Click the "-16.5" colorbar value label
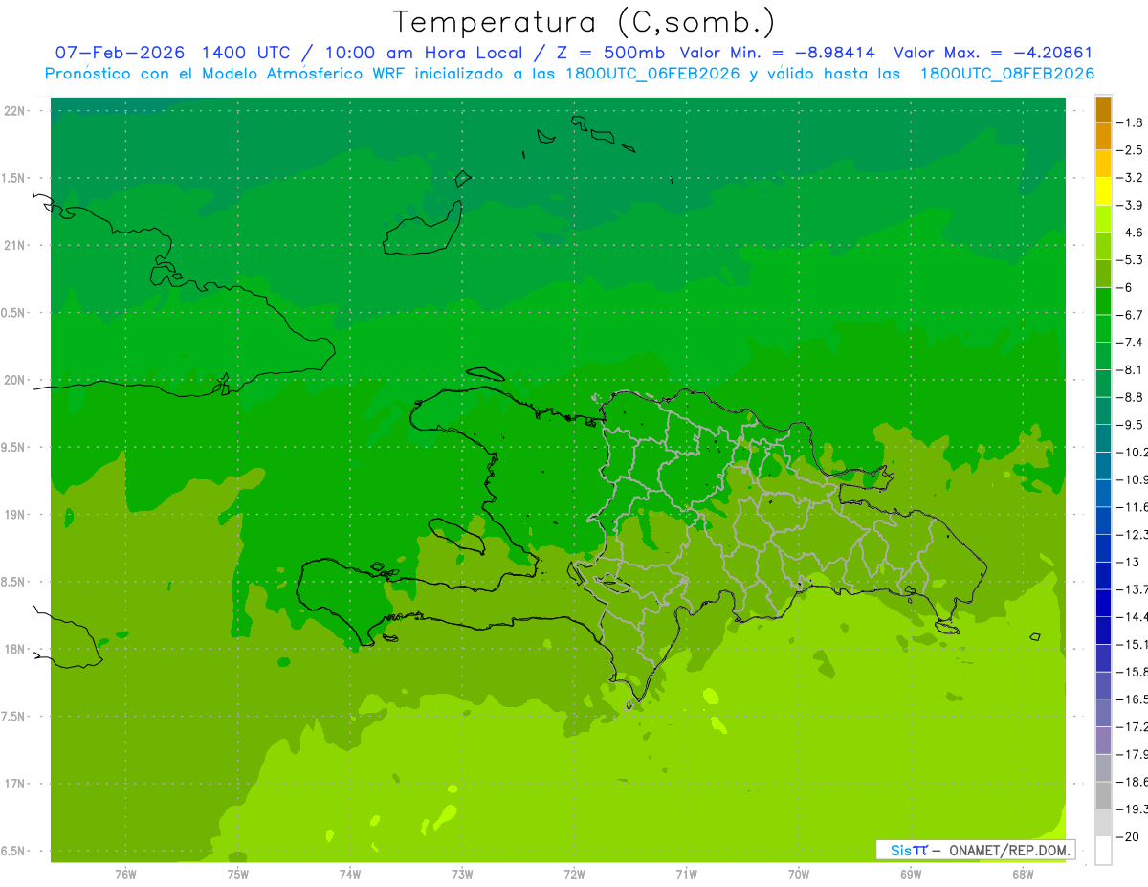The image size is (1148, 887). [1132, 699]
